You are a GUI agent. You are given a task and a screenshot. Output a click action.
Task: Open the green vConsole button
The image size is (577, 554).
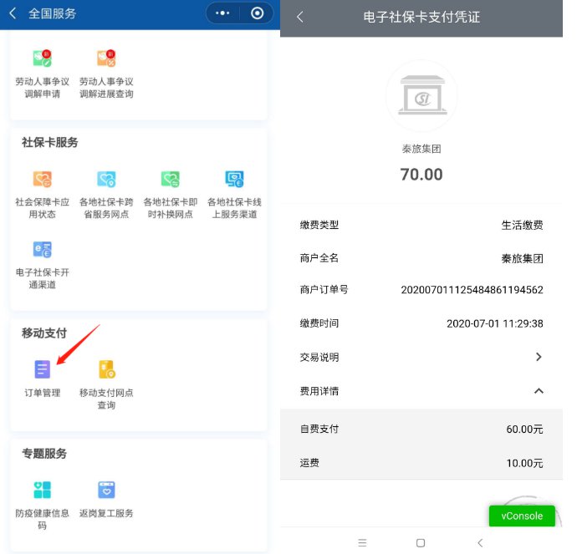pyautogui.click(x=522, y=516)
